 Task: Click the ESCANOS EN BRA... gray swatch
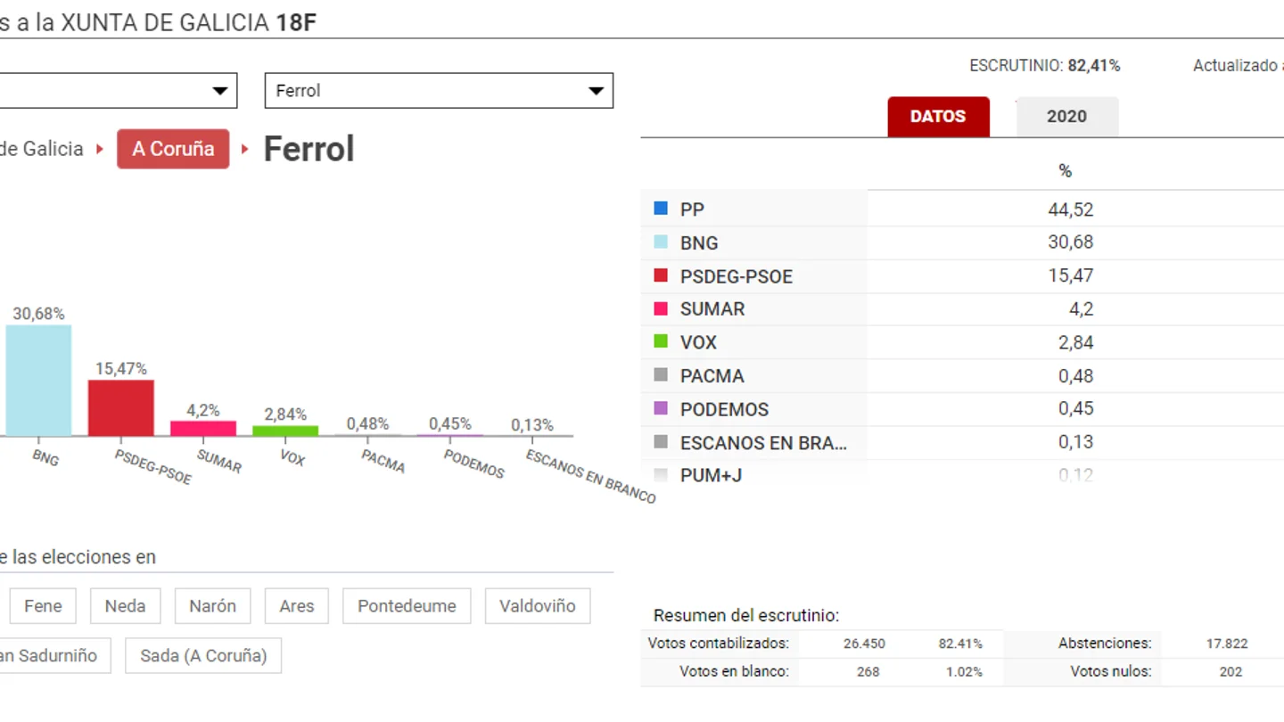click(661, 441)
